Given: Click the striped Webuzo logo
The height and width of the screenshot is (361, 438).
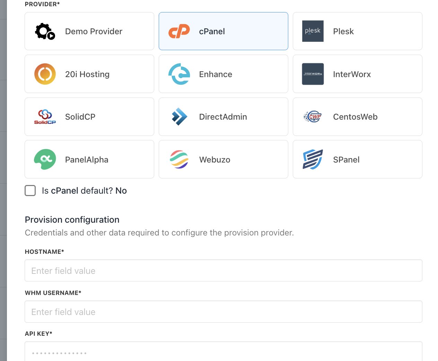Looking at the screenshot, I should [179, 159].
